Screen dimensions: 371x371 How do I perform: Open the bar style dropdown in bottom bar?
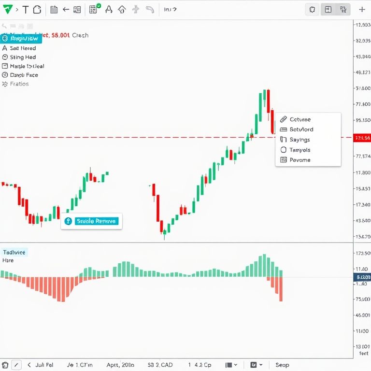[x=232, y=365]
